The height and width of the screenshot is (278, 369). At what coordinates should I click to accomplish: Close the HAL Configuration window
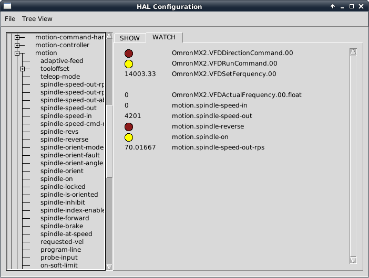[x=361, y=6]
